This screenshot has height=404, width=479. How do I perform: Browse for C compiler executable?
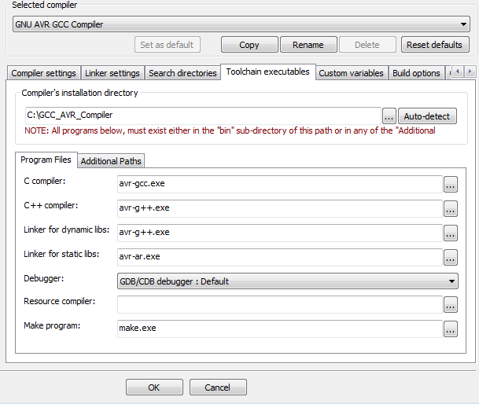point(450,185)
